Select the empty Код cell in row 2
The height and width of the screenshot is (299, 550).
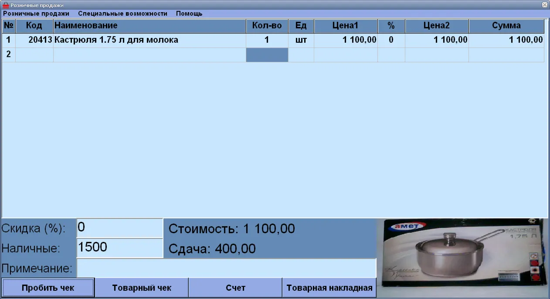pos(34,55)
